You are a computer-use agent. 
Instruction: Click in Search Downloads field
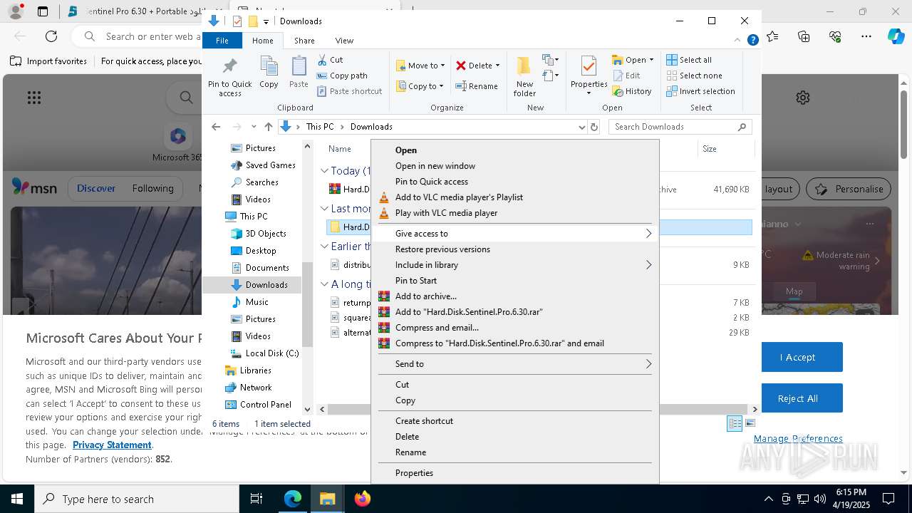(x=673, y=127)
